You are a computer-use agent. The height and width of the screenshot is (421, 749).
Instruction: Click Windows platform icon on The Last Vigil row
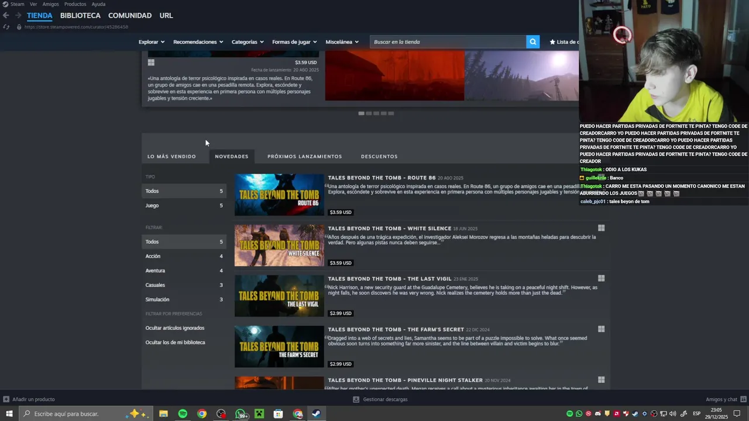click(601, 278)
